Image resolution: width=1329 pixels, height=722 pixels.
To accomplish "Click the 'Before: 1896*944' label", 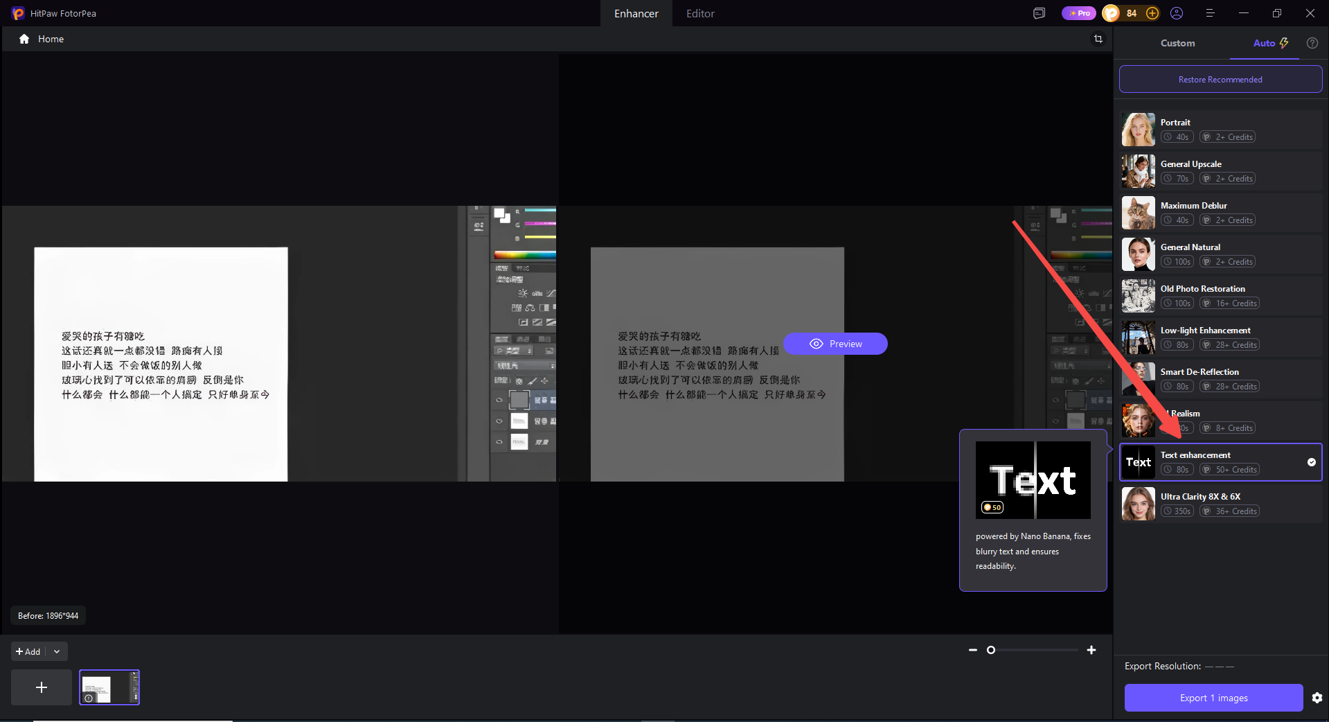I will (x=48, y=615).
